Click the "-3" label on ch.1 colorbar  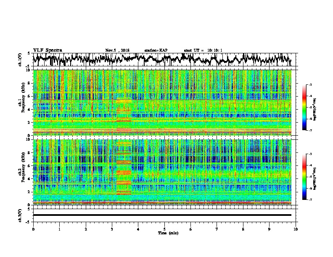click(310, 84)
